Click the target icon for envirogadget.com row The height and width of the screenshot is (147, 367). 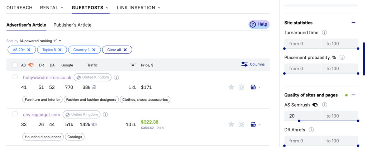(242, 124)
